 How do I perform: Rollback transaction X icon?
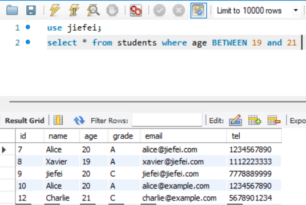click(x=179, y=10)
